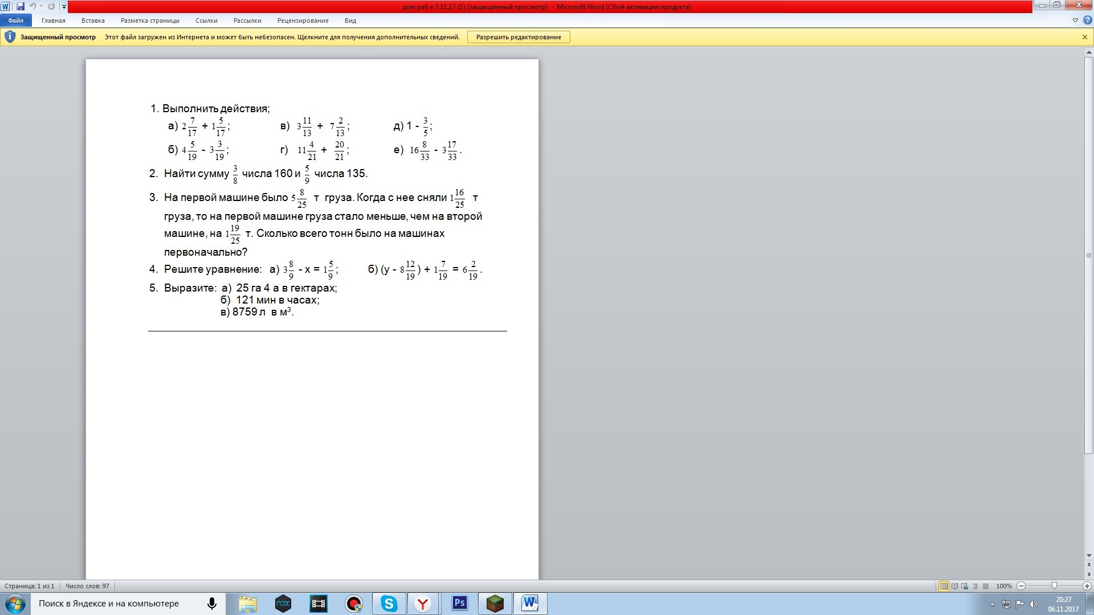This screenshot has width=1094, height=615.
Task: Click the zoom slider handle
Action: (1054, 586)
